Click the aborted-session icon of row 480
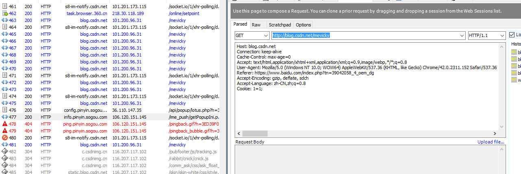This screenshot has height=174, width=521. click(x=4, y=138)
